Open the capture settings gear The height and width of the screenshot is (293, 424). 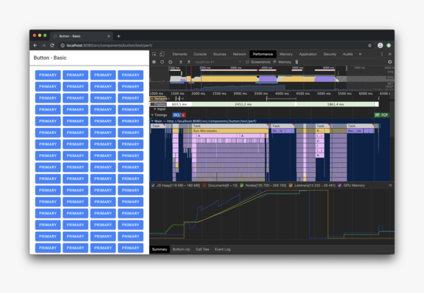click(389, 61)
